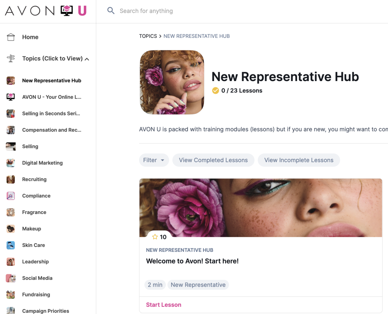
Task: Click the Topics signpost icon
Action: (x=11, y=58)
